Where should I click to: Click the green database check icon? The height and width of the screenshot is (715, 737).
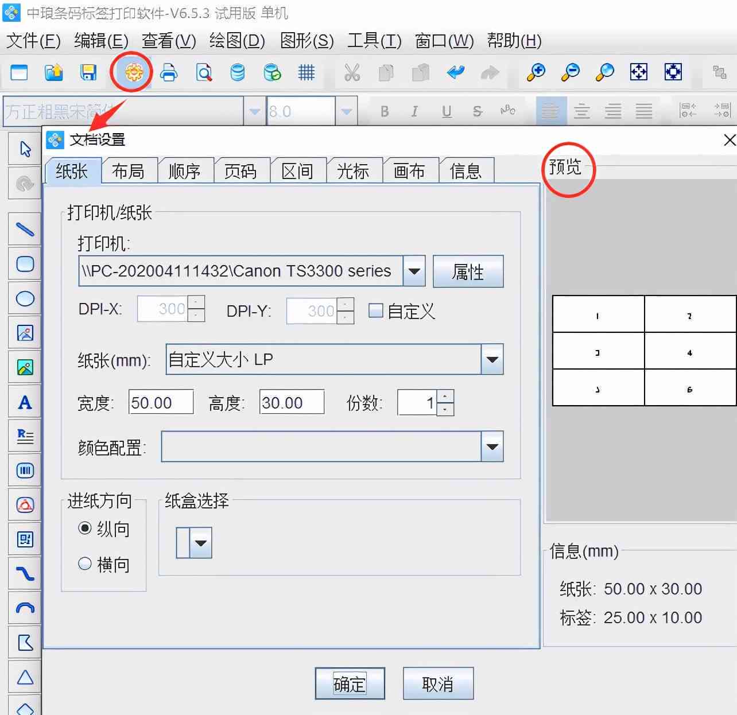pyautogui.click(x=272, y=72)
